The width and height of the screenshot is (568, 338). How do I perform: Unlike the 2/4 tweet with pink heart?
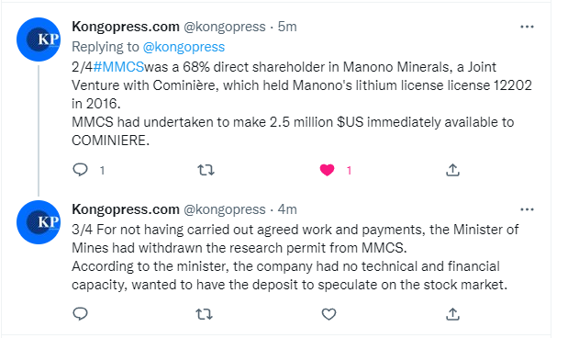point(327,170)
